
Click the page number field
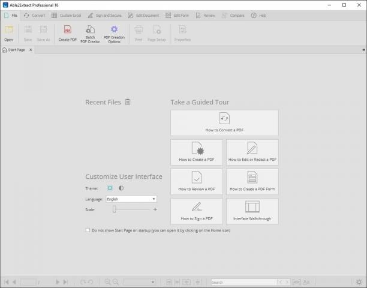coord(28,282)
